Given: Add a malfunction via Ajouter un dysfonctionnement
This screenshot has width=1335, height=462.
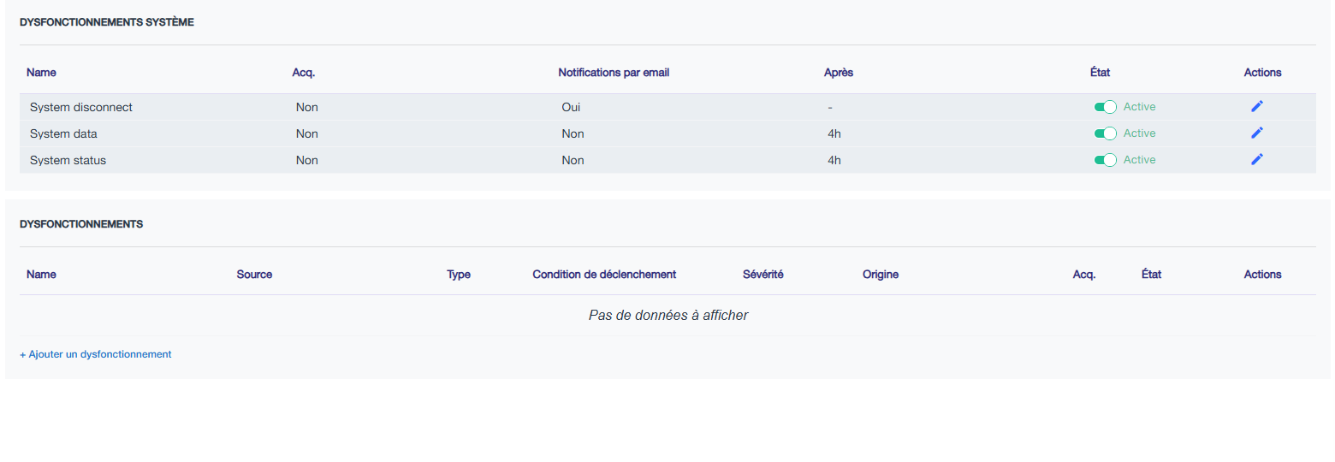Looking at the screenshot, I should (96, 354).
